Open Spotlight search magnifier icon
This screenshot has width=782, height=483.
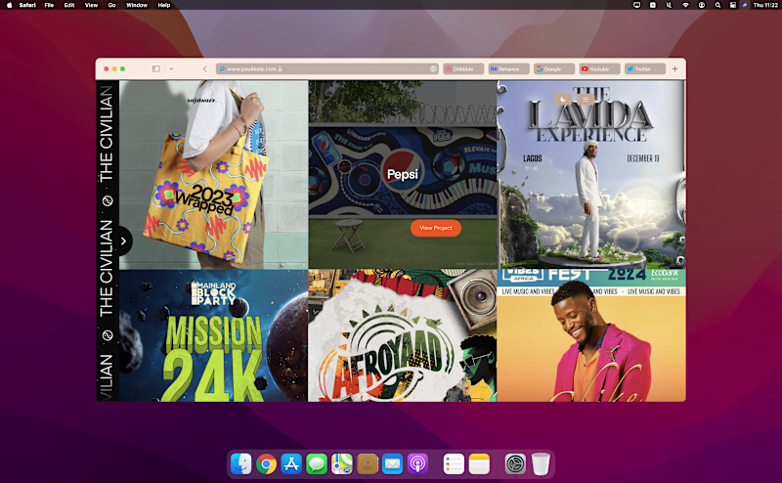tap(717, 5)
